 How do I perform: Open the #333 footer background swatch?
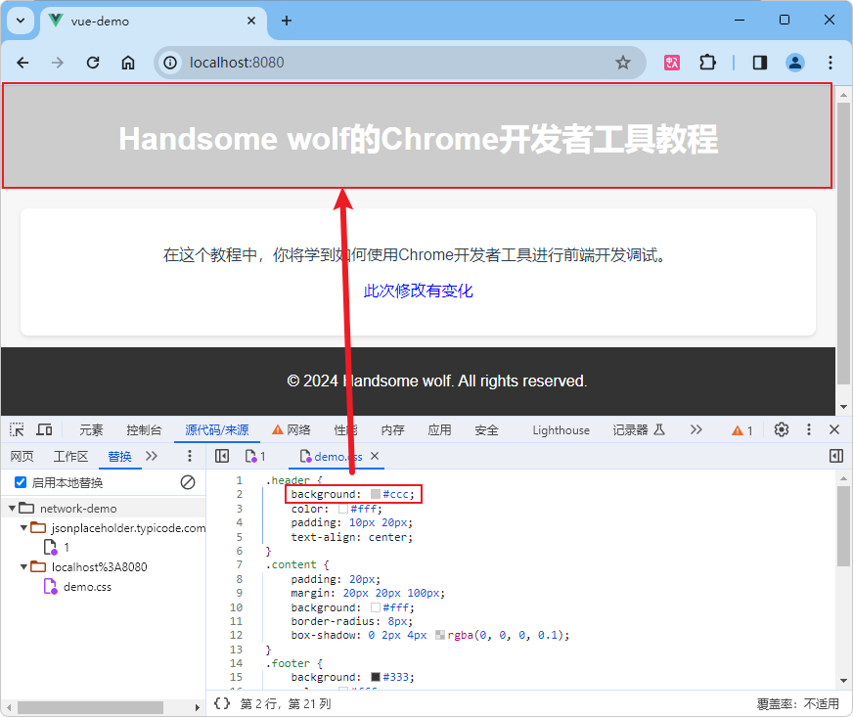click(x=376, y=677)
